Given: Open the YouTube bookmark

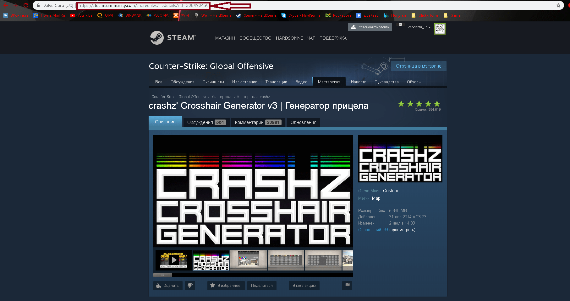Looking at the screenshot, I should [x=81, y=15].
